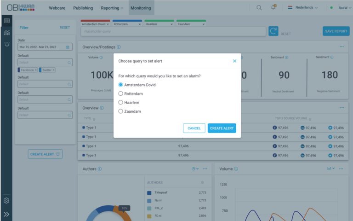
Task: Choose the Zaandam radio option
Action: (121, 111)
